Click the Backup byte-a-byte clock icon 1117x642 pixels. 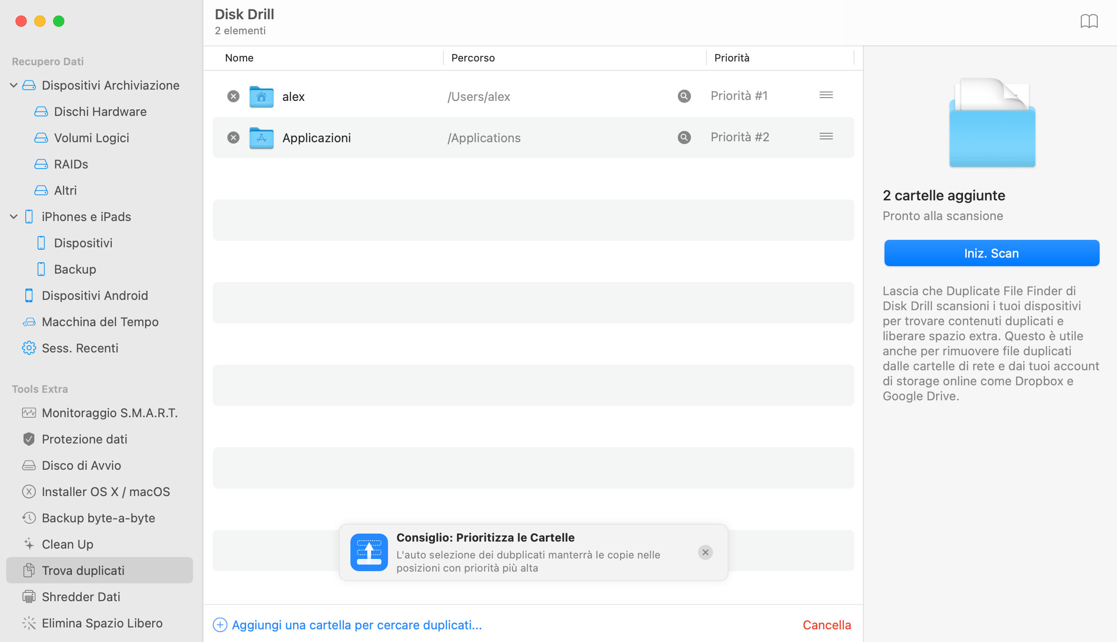click(x=29, y=518)
